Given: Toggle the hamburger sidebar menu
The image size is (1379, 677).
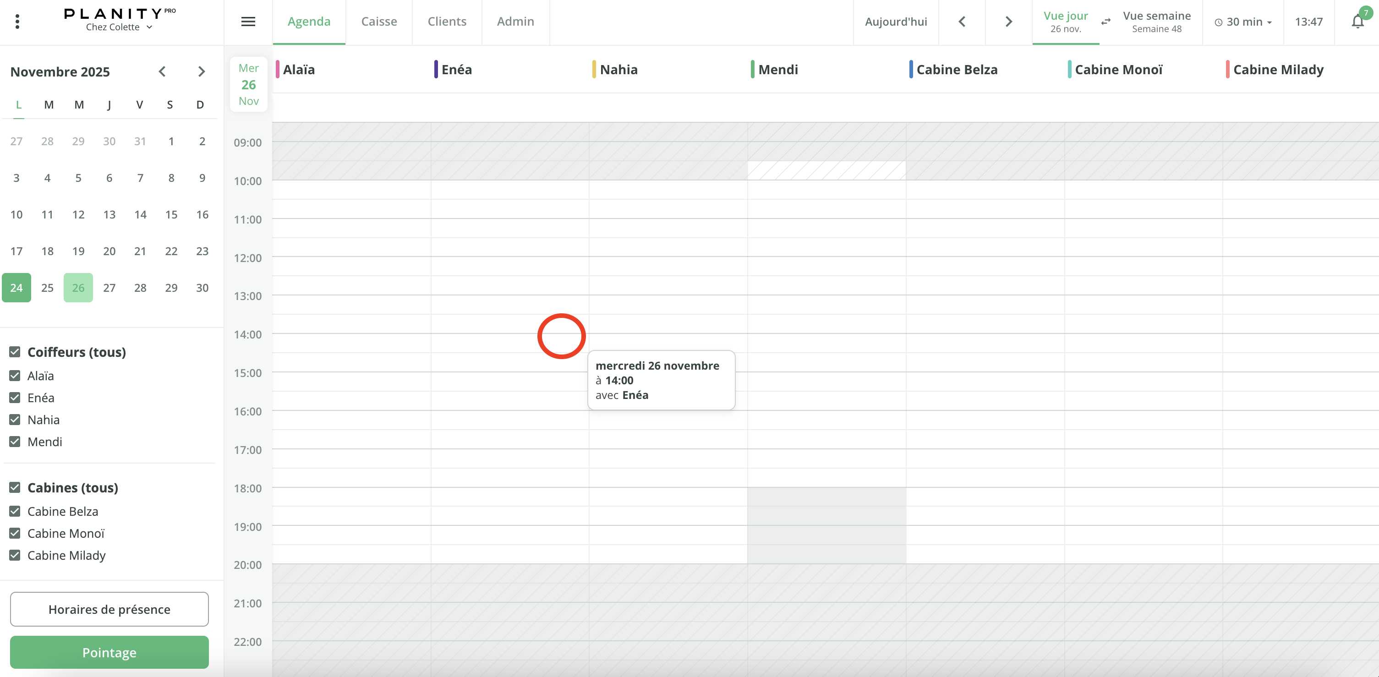Looking at the screenshot, I should 248,22.
